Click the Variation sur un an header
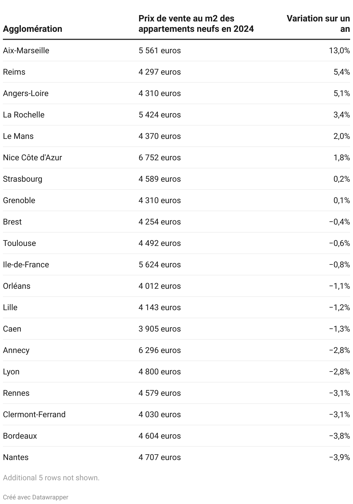 318,24
